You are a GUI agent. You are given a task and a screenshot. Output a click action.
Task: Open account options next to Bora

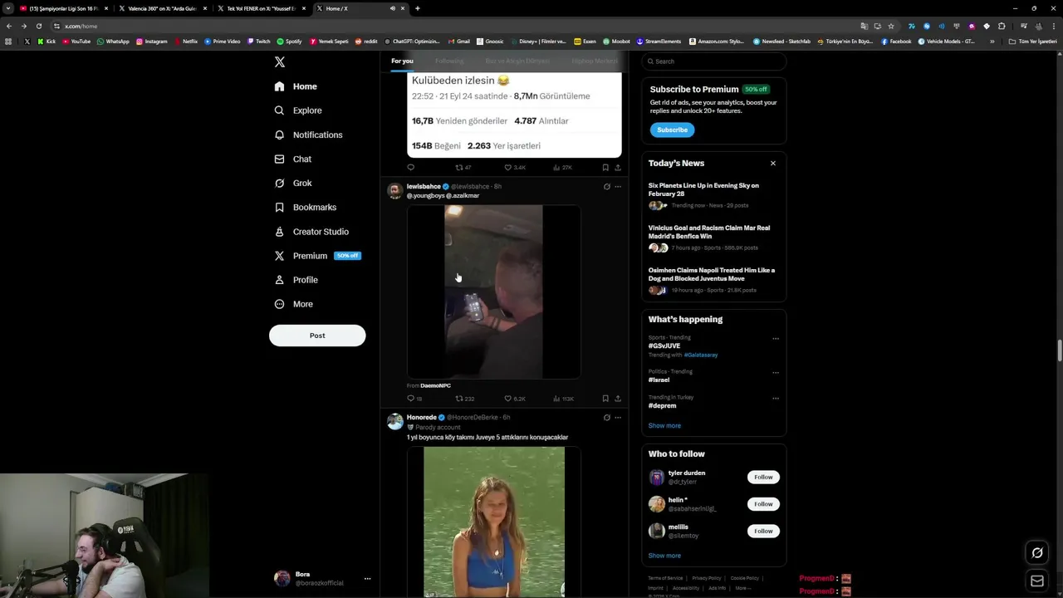tap(367, 579)
